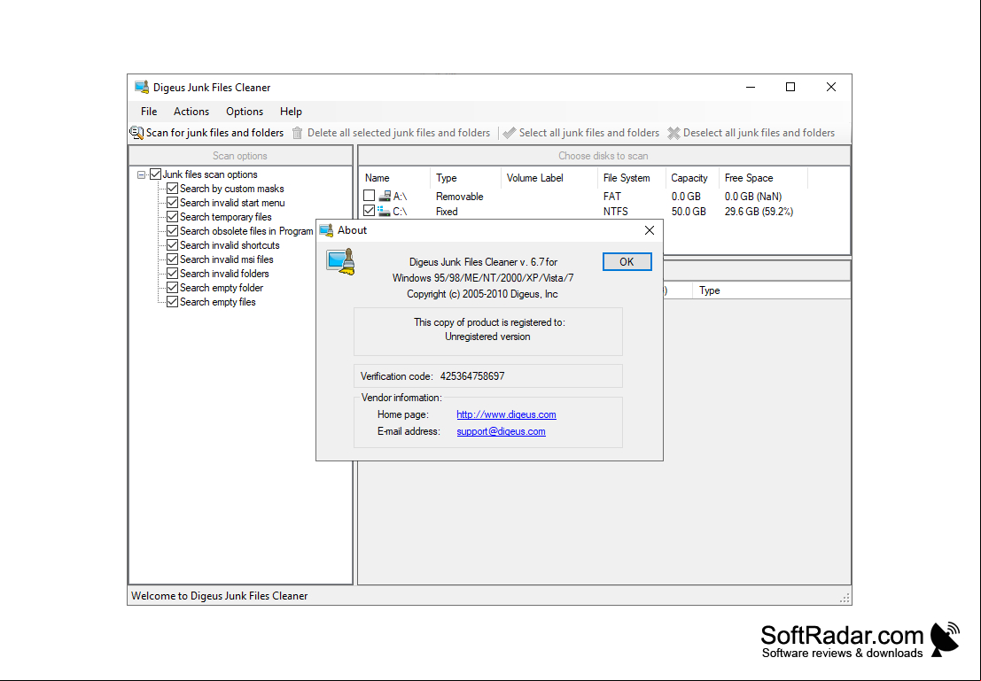Minimize the Digeus Junk Files Cleaner window
The width and height of the screenshot is (981, 681).
(x=751, y=87)
